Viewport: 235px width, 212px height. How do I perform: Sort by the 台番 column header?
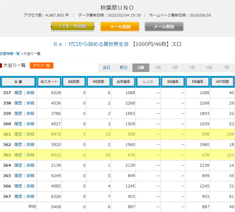(18, 82)
